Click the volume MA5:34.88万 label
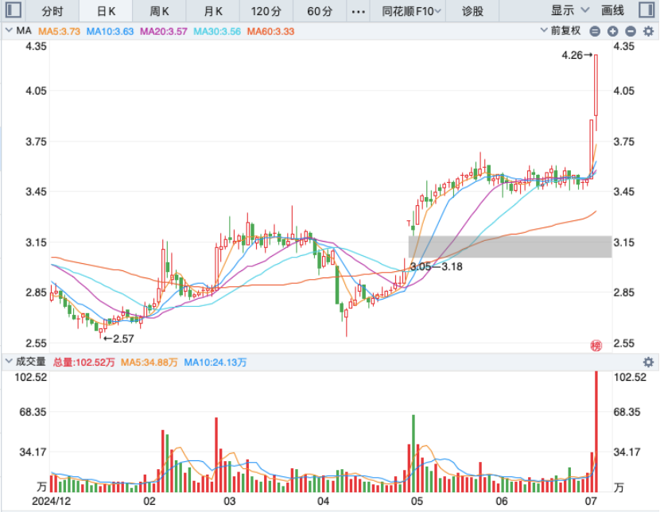 point(149,363)
